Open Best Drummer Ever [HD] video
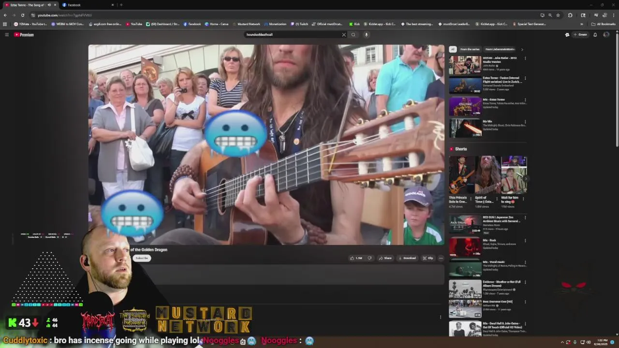This screenshot has width=619, height=348. point(465,309)
